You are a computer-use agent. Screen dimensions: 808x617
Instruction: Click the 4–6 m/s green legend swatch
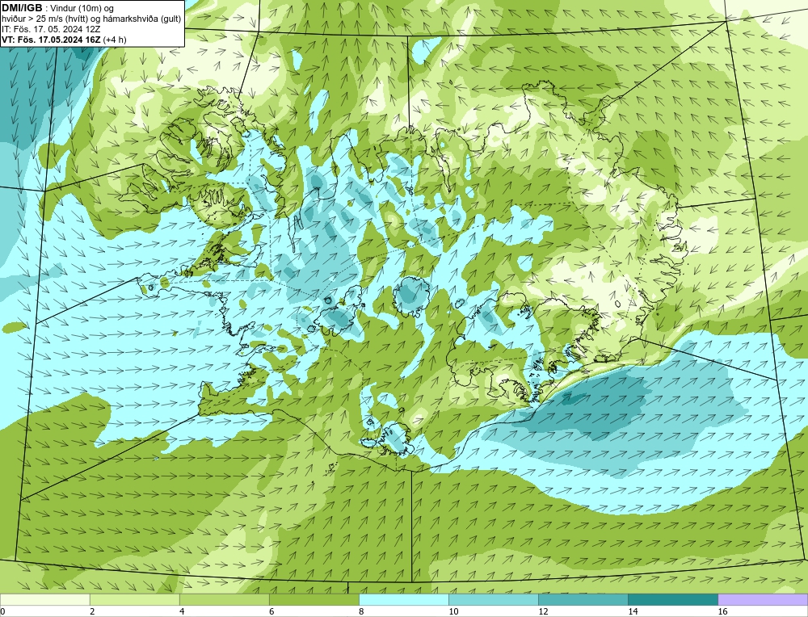(225, 599)
